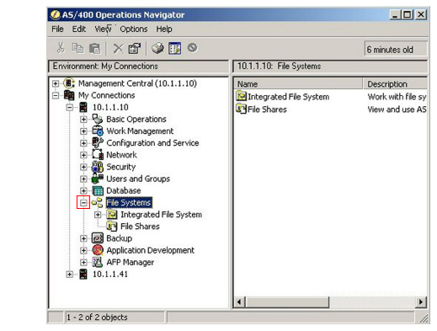Select Integrated File System label in tree

click(x=161, y=215)
